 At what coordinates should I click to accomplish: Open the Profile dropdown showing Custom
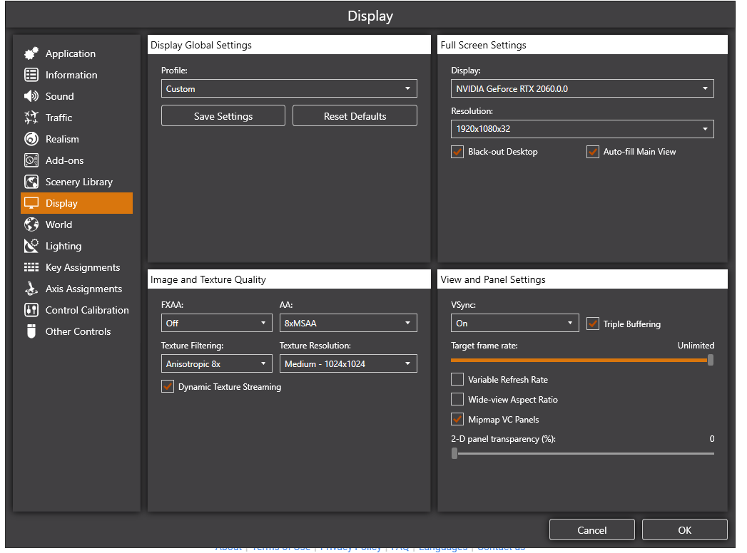point(289,88)
